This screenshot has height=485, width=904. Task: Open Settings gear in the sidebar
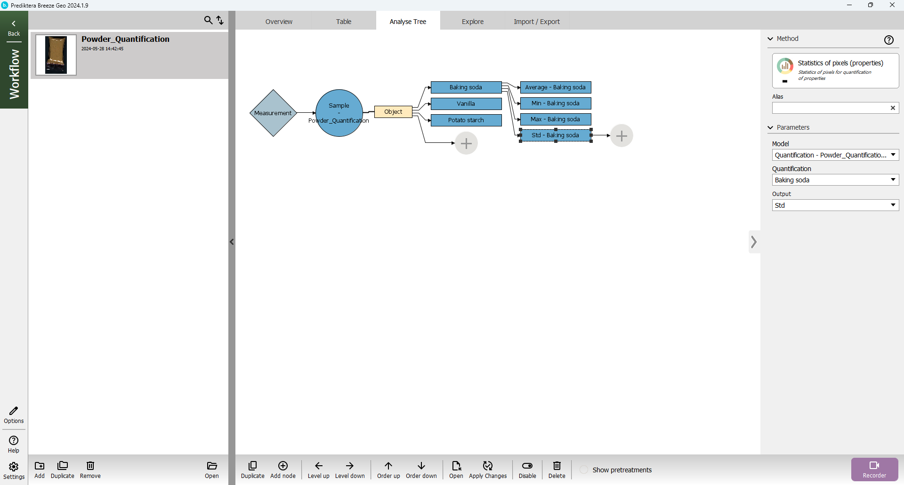click(14, 467)
